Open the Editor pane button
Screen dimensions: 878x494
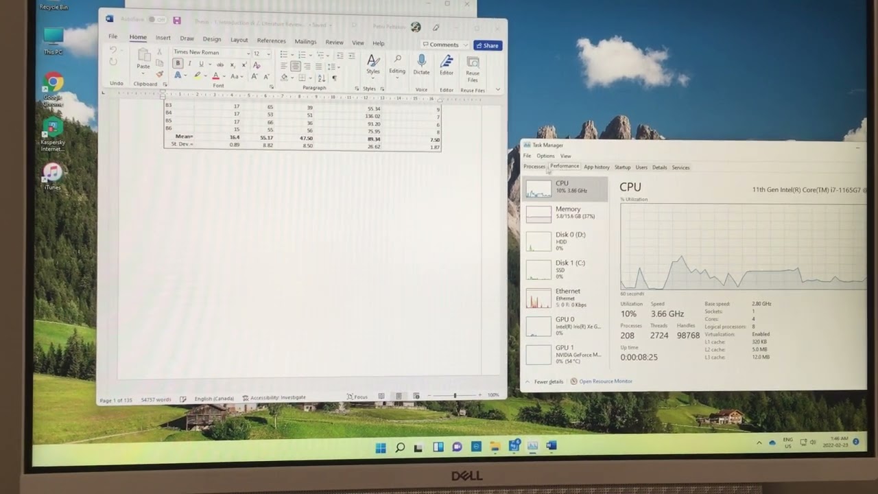(447, 64)
